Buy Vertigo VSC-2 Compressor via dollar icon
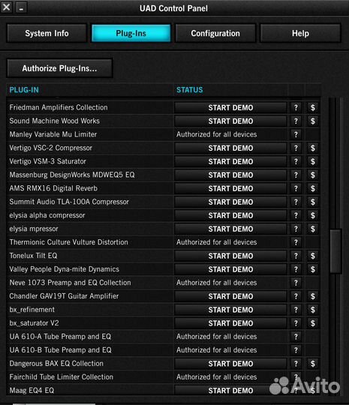This screenshot has height=405, width=349. (x=313, y=148)
